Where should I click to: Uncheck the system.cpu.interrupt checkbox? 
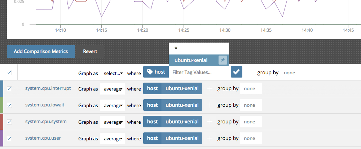[x=9, y=89]
